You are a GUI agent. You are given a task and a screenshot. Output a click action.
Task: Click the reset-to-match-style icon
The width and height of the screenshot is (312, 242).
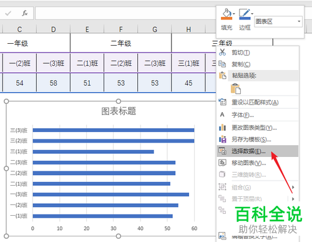(x=222, y=102)
